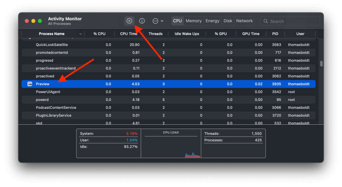This screenshot has width=342, height=187.
Task: Select the pkd process row
Action: tap(168, 123)
